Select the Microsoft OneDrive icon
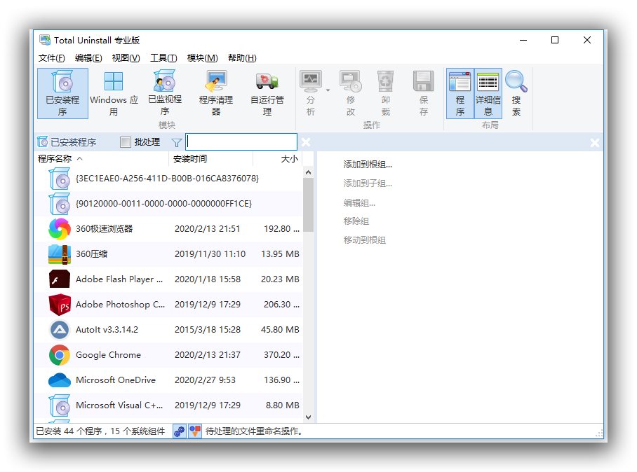This screenshot has height=472, width=637. pyautogui.click(x=60, y=380)
